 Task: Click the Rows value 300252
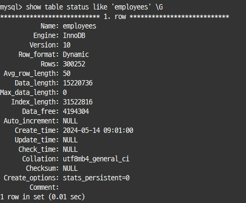[x=74, y=64]
